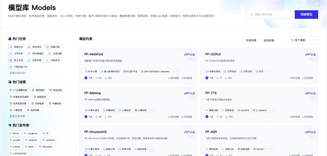Enable the 支持训练 checkbox filter
Image resolution: width=327 pixels, height=156 pixels.
[243, 40]
